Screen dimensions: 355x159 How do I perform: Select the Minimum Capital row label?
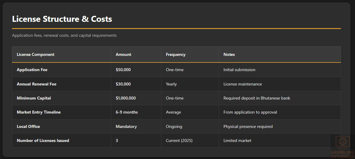(x=34, y=98)
